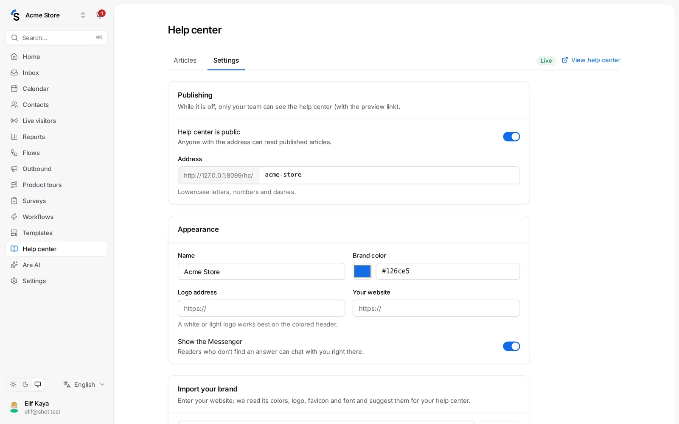Viewport: 679px width, 424px height.
Task: Click the Flows icon
Action: [x=14, y=153]
